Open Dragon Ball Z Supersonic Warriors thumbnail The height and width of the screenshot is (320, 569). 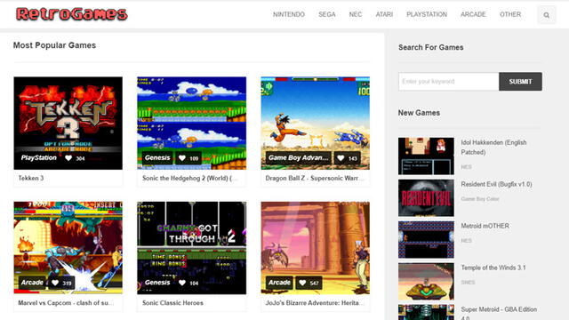point(316,123)
